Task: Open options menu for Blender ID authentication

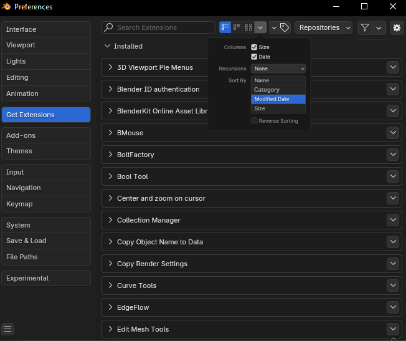Action: (393, 89)
